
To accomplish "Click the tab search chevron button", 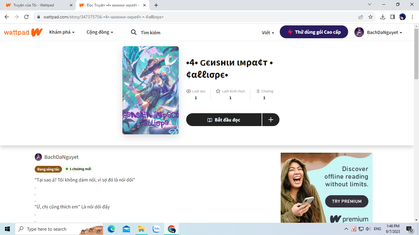I will pyautogui.click(x=370, y=4).
